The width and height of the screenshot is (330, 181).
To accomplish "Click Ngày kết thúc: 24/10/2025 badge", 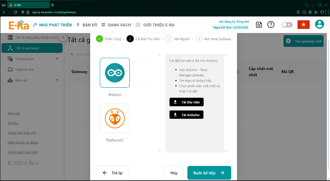I will tap(231, 27).
